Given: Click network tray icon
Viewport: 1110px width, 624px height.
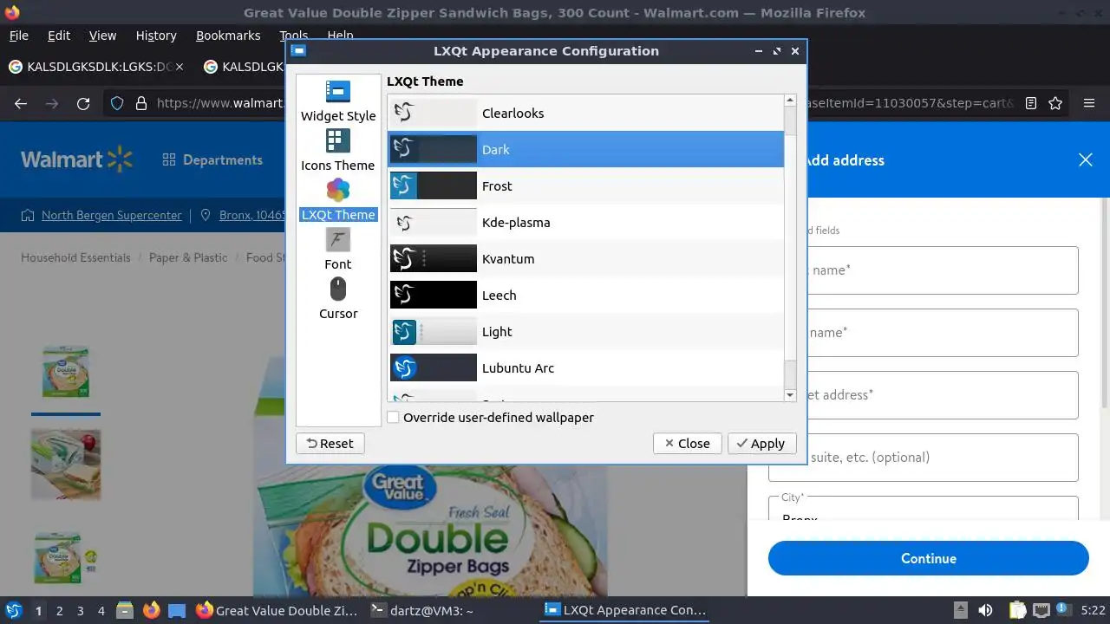Looking at the screenshot, I should (1041, 611).
